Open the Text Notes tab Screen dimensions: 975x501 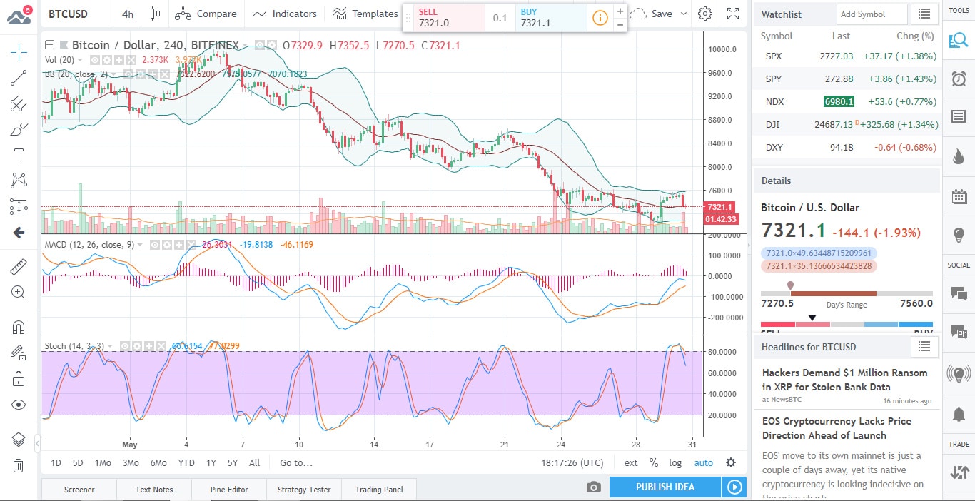click(154, 490)
